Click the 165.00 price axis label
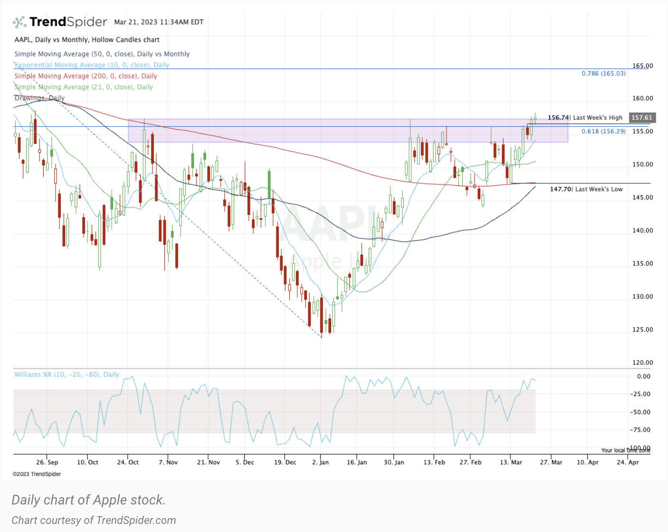This screenshot has width=668, height=532. (642, 66)
